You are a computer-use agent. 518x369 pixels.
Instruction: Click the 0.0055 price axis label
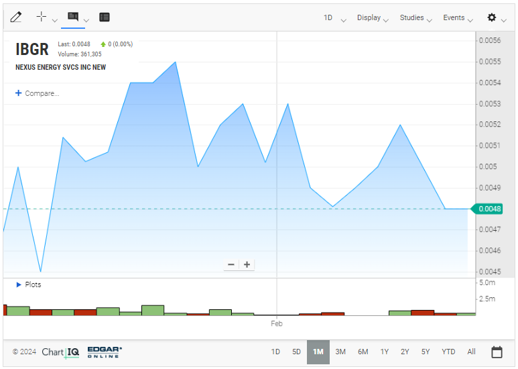pos(490,62)
